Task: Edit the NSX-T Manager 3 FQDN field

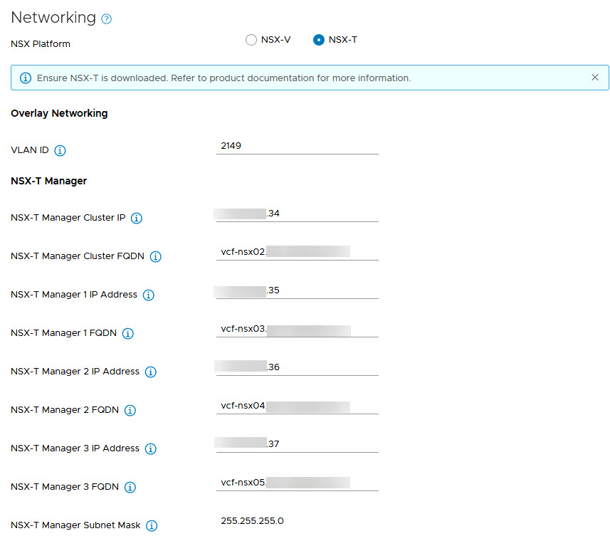Action: coord(297,483)
